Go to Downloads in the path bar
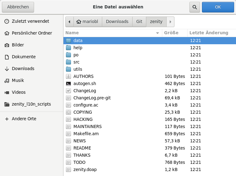This screenshot has height=176, width=236. pyautogui.click(x=117, y=22)
